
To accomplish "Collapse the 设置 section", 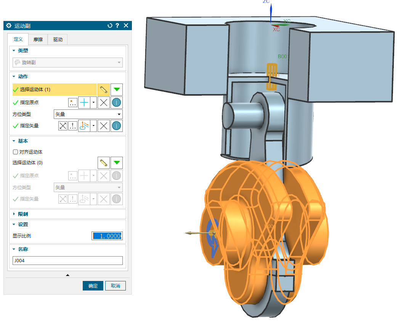I will point(14,225).
